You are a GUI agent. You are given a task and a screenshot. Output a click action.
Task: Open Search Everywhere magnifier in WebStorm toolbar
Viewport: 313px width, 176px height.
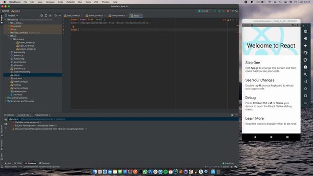coord(237,11)
